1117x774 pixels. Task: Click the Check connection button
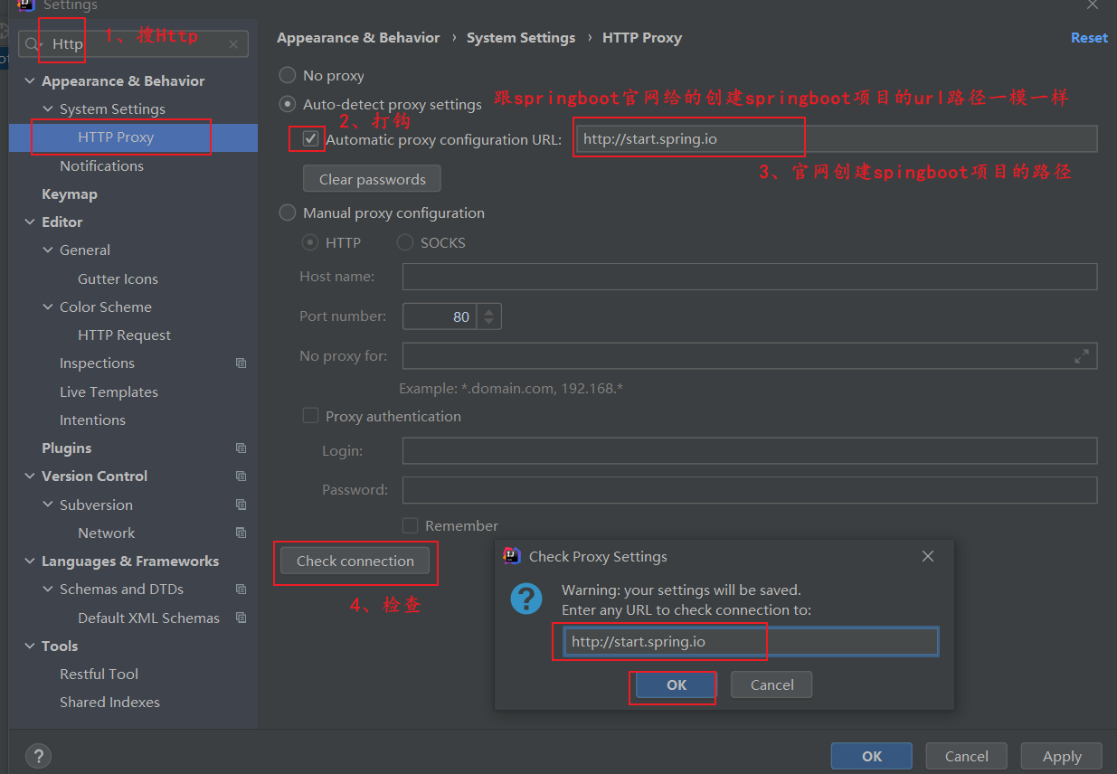355,562
